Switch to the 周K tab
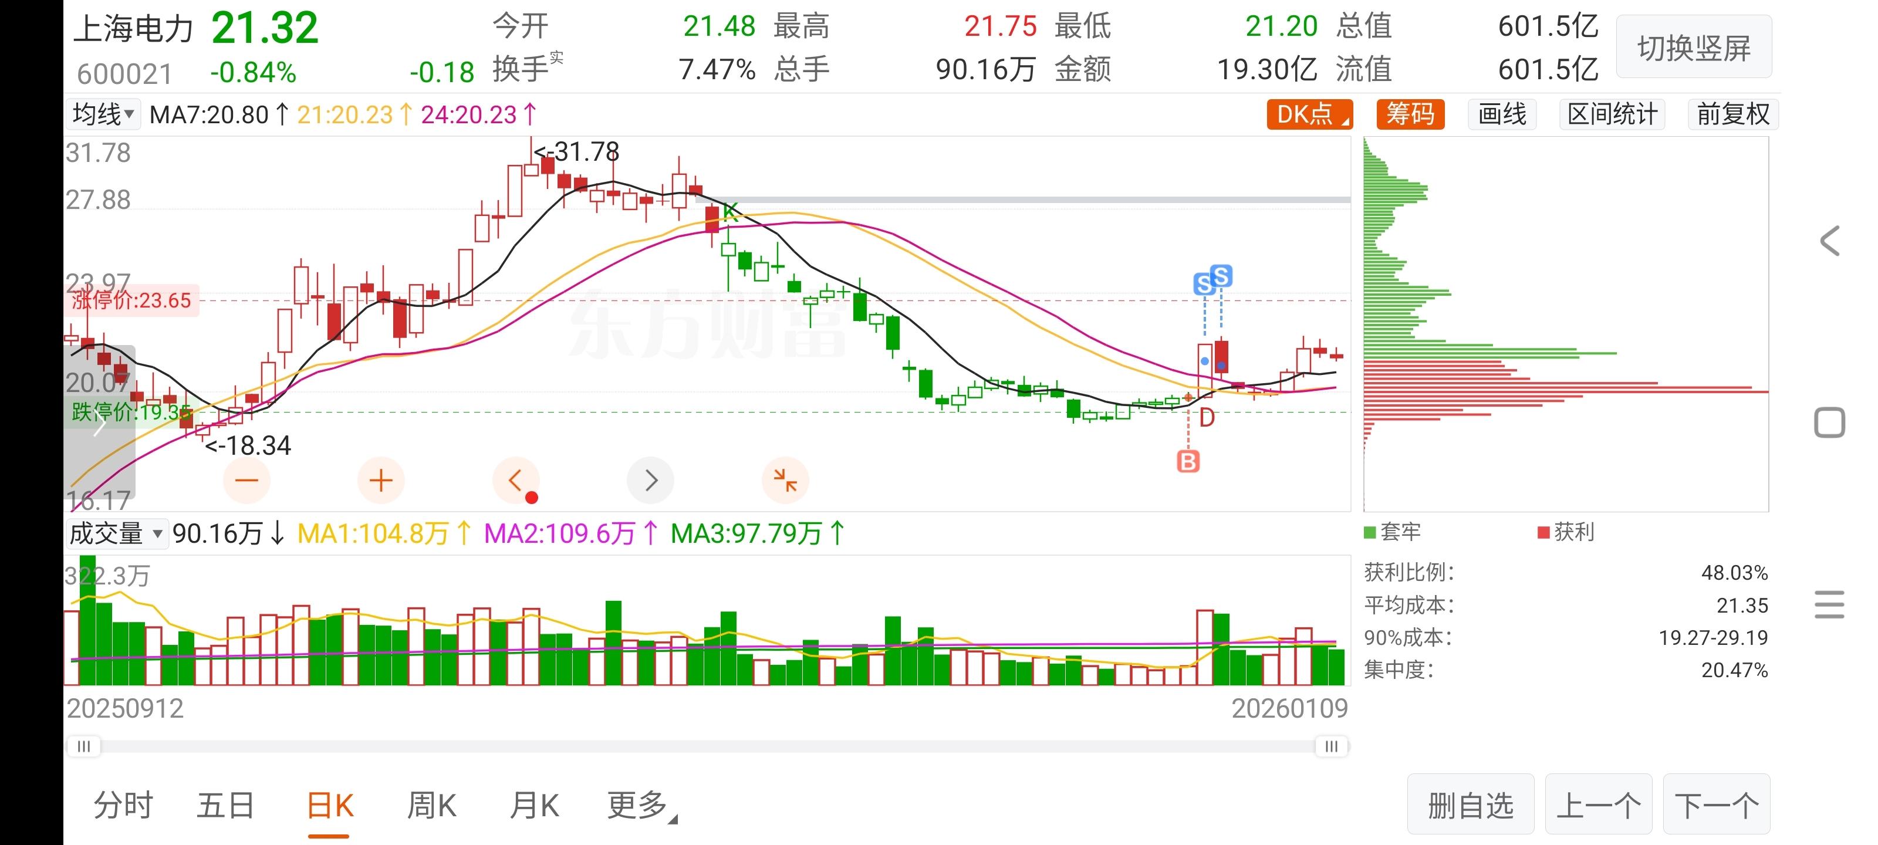This screenshot has width=1878, height=845. pyautogui.click(x=431, y=806)
